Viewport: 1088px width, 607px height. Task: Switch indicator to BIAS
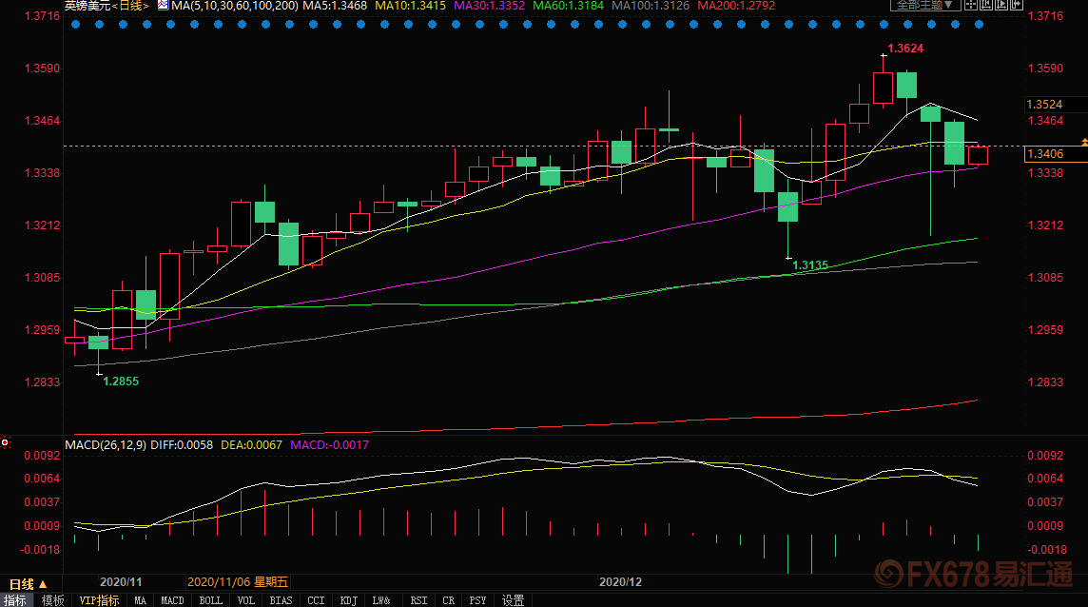pos(281,600)
